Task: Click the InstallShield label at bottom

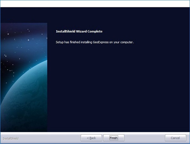Action: click(11, 138)
